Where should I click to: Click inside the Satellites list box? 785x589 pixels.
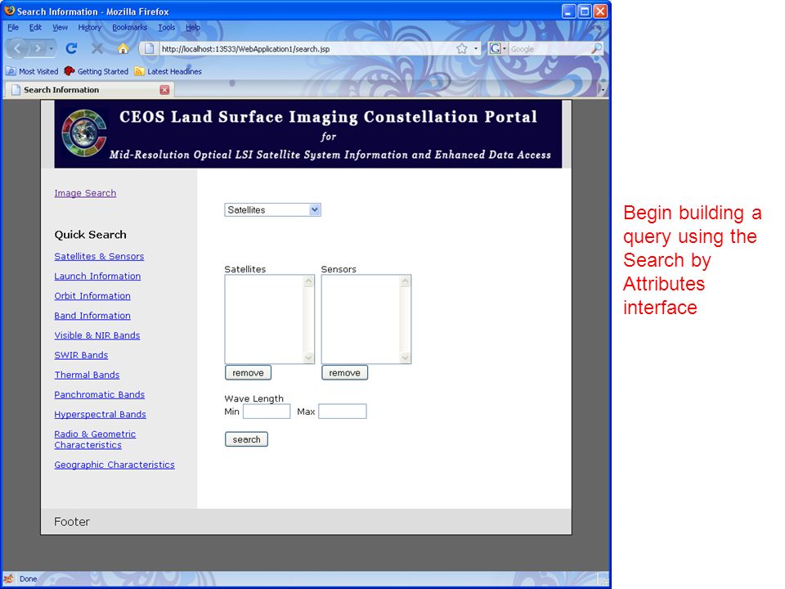(x=264, y=319)
